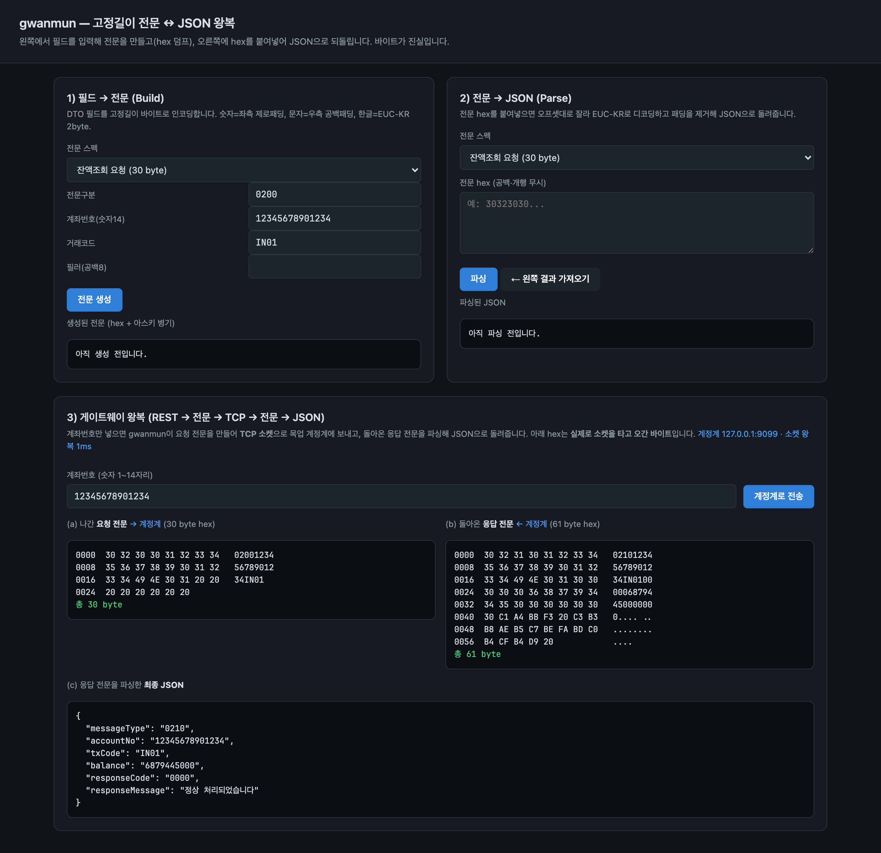Click the response 응답 전문 hex dump panel

click(629, 604)
